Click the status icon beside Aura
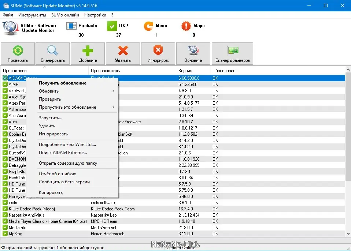Screen dimensions: 351x251 click(5, 121)
